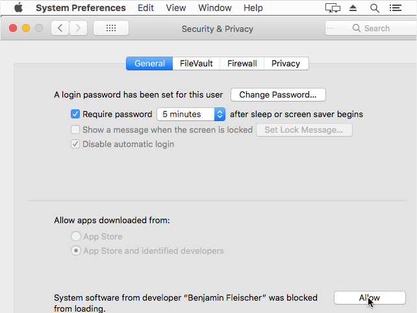
Task: Go forward with the right chevron button
Action: pos(78,28)
